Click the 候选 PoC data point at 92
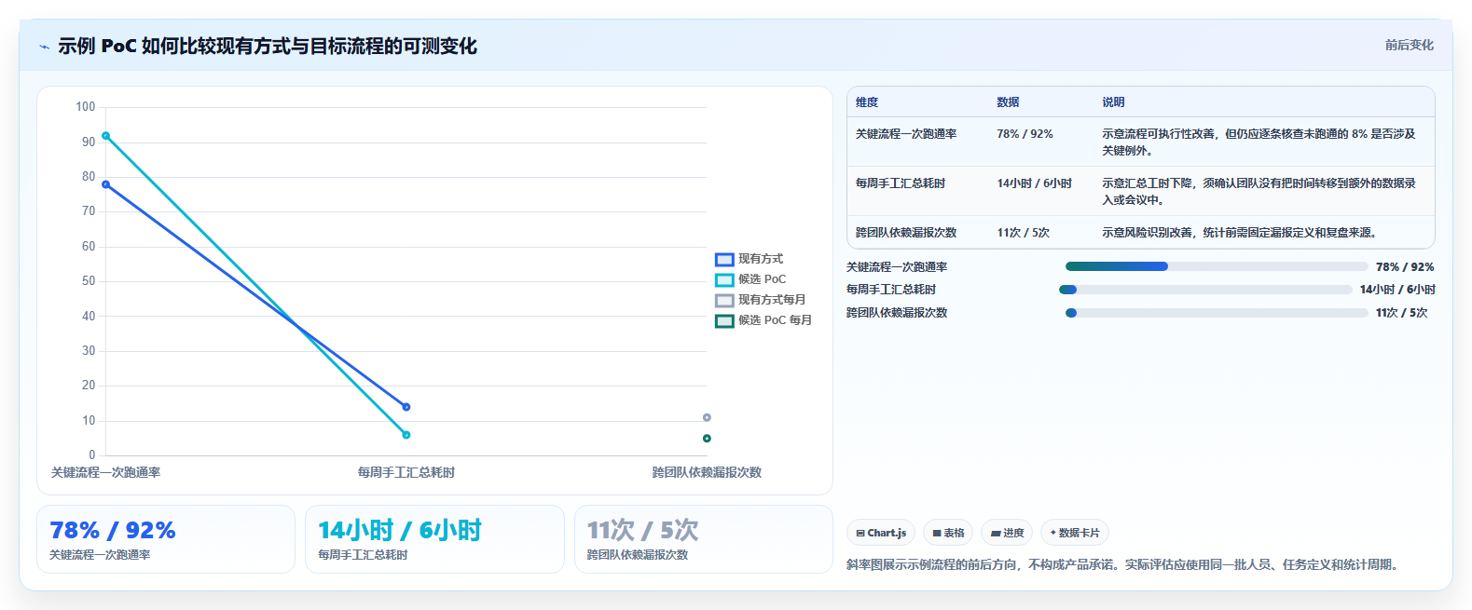 click(x=105, y=136)
